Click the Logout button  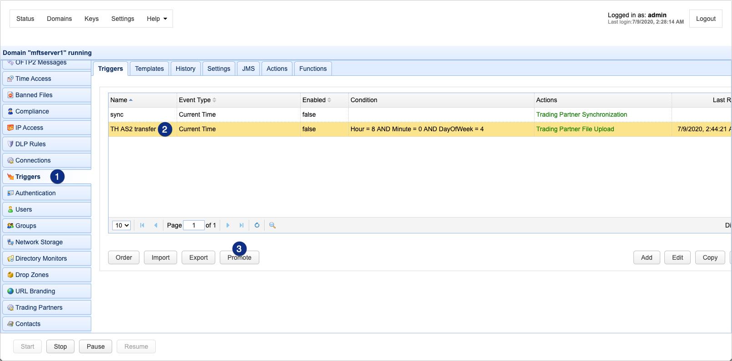(x=706, y=19)
